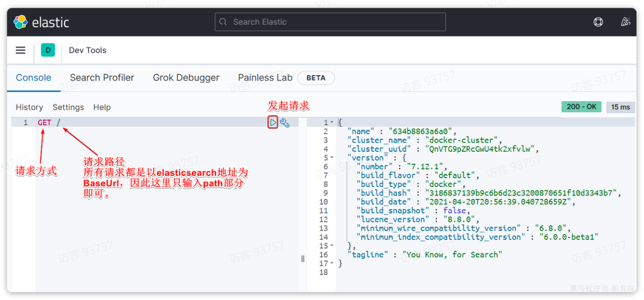Toggle fold marker at line 15
644x300 pixels.
(x=332, y=246)
